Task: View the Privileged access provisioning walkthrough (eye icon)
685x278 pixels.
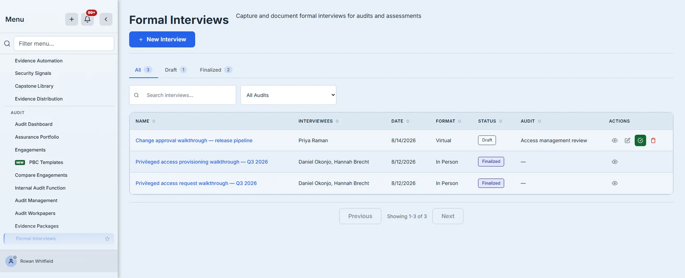Action: click(615, 162)
